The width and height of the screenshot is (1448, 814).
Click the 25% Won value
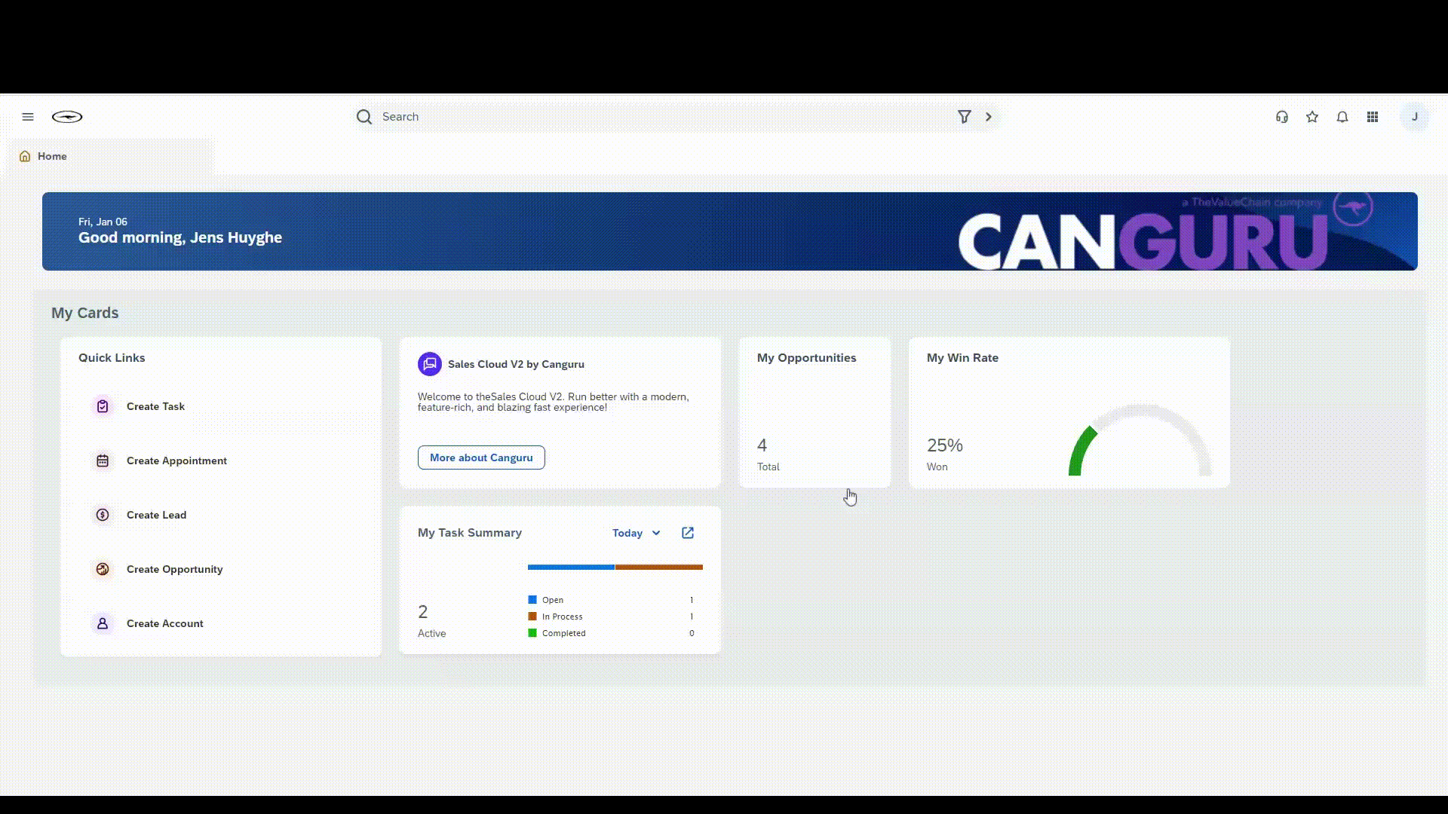(945, 445)
